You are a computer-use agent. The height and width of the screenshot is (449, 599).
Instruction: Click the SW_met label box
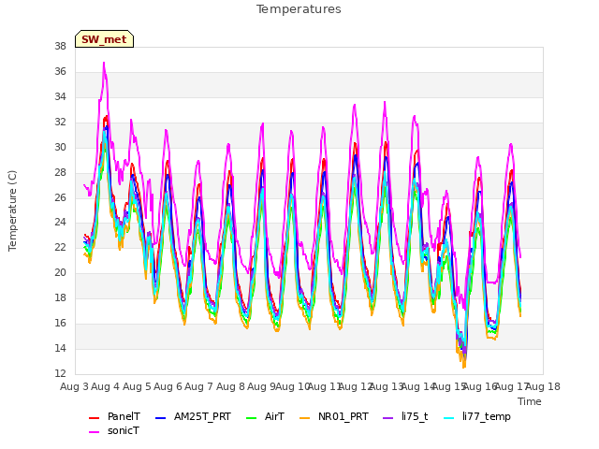point(104,39)
